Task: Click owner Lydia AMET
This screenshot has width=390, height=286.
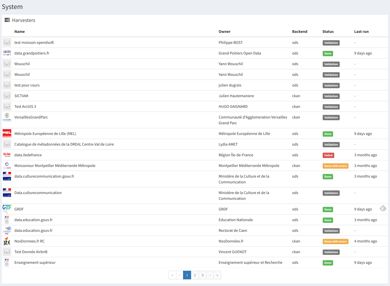Action: (228, 144)
